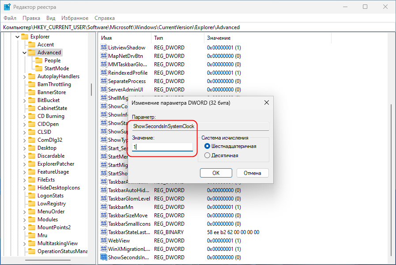Click the People folder icon
The image size is (396, 265).
[39, 61]
